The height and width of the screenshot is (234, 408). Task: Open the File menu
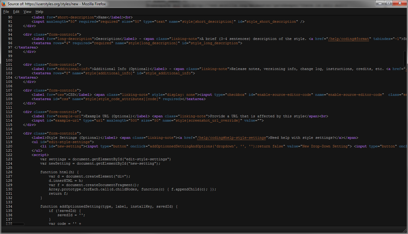pyautogui.click(x=6, y=11)
